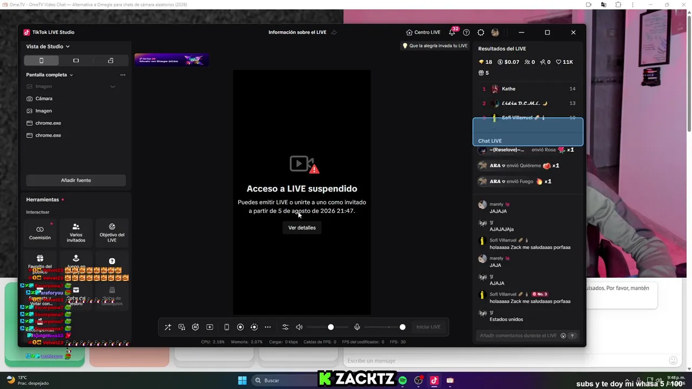Mute the microphone icon
This screenshot has height=389, width=692.
coord(357,327)
